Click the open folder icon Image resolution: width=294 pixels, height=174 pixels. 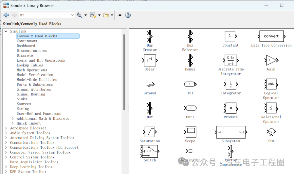pos(106,15)
